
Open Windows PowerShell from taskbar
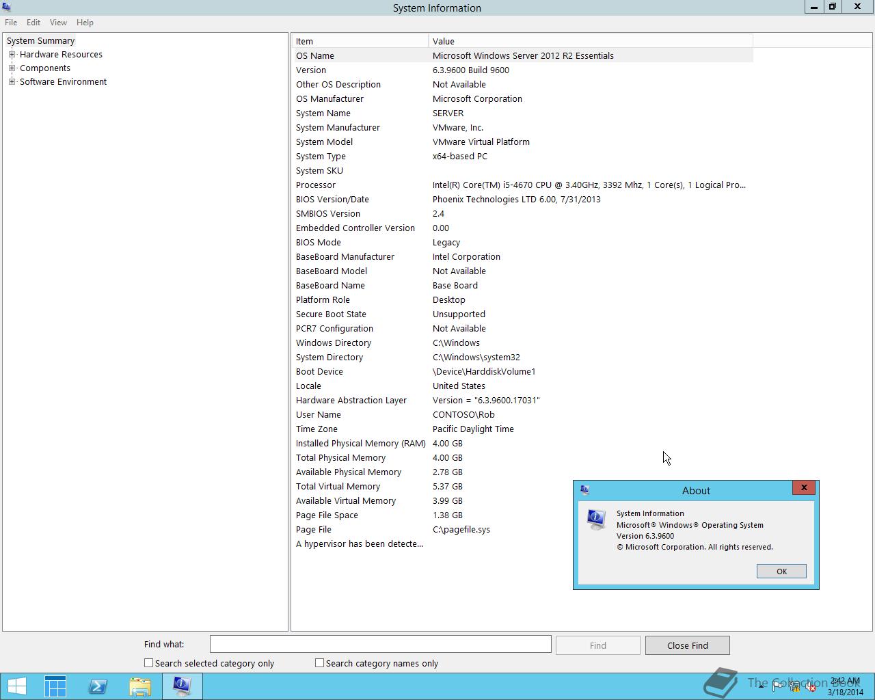(x=98, y=686)
